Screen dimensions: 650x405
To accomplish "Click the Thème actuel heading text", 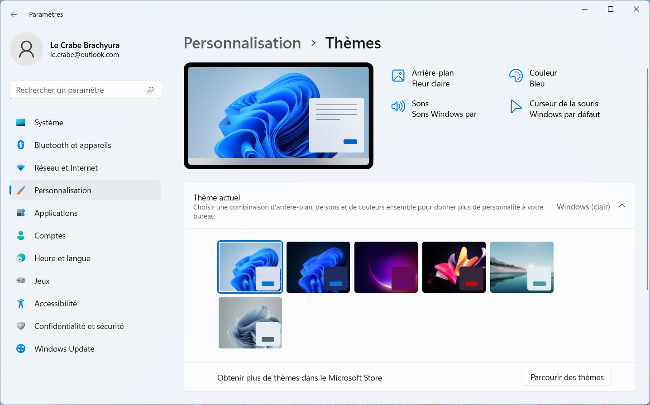I will pos(216,197).
